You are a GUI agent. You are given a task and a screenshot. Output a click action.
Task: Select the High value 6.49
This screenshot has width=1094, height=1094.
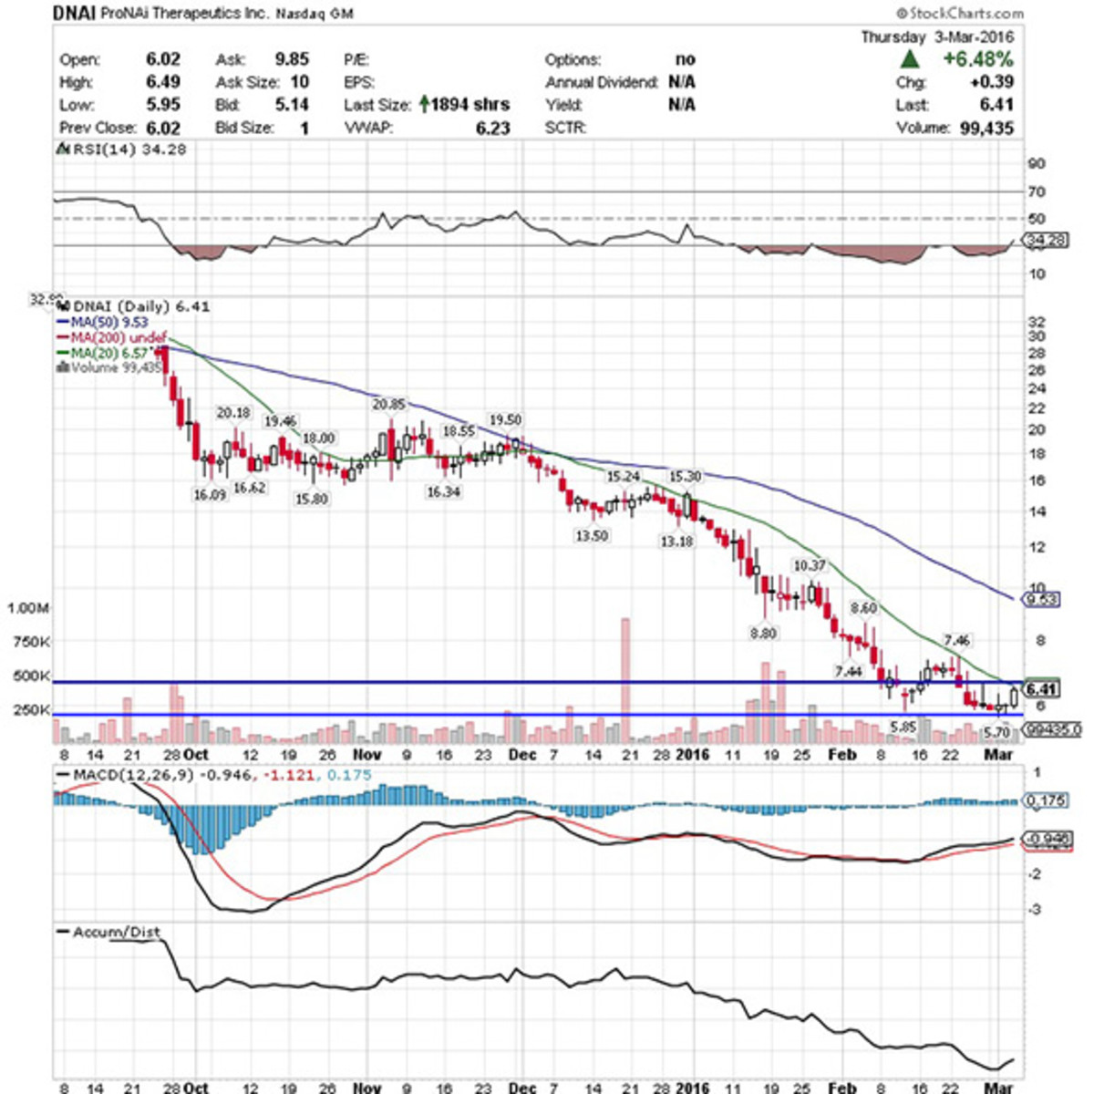point(163,82)
